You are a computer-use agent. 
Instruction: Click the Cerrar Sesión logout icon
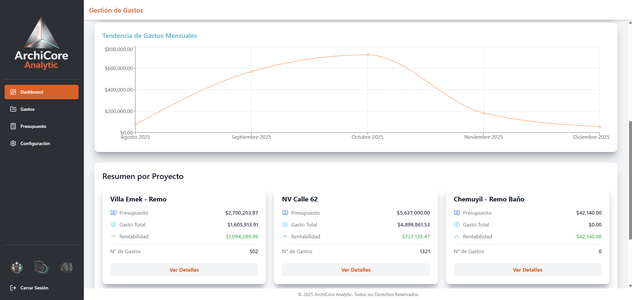tap(13, 288)
